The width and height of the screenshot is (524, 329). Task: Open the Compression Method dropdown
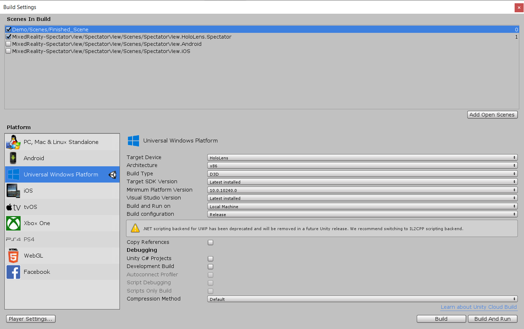click(361, 299)
